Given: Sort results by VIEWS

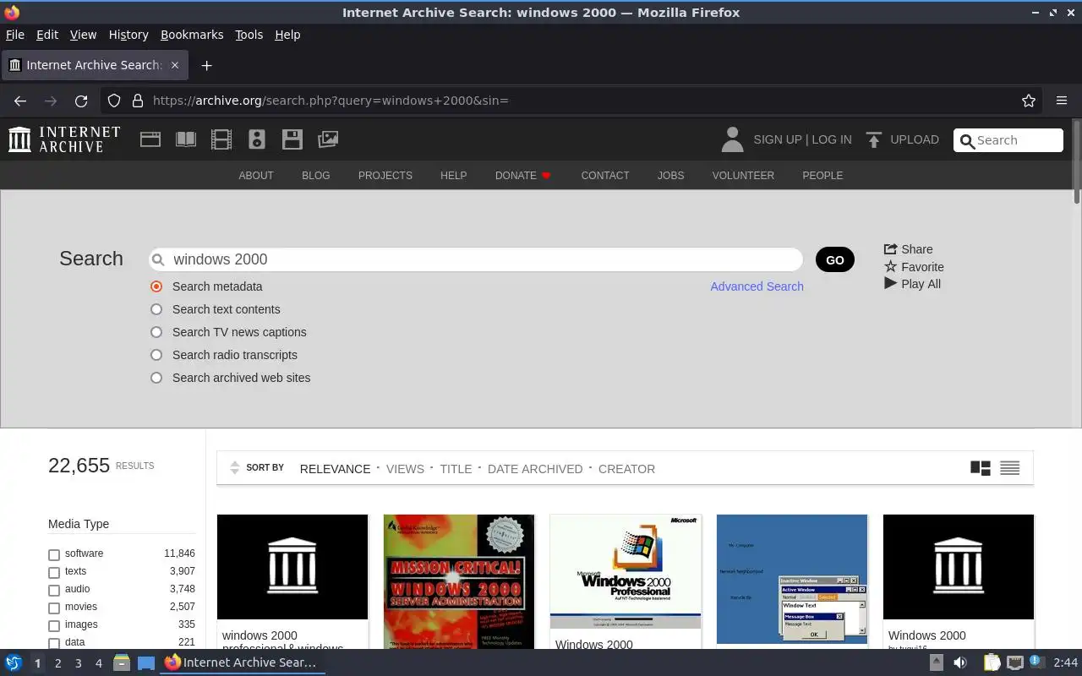Looking at the screenshot, I should tap(405, 469).
